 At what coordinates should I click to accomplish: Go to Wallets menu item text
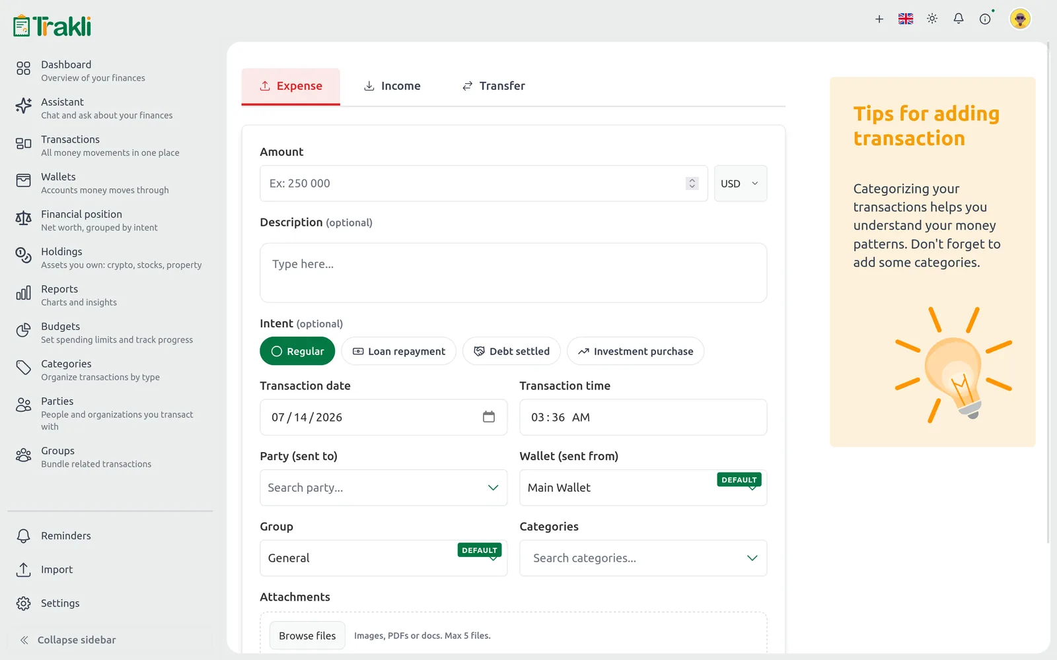coord(58,177)
